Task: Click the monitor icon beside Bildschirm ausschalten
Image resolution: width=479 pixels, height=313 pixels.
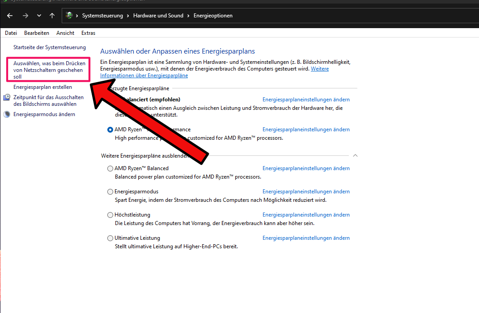Action: coord(7,98)
